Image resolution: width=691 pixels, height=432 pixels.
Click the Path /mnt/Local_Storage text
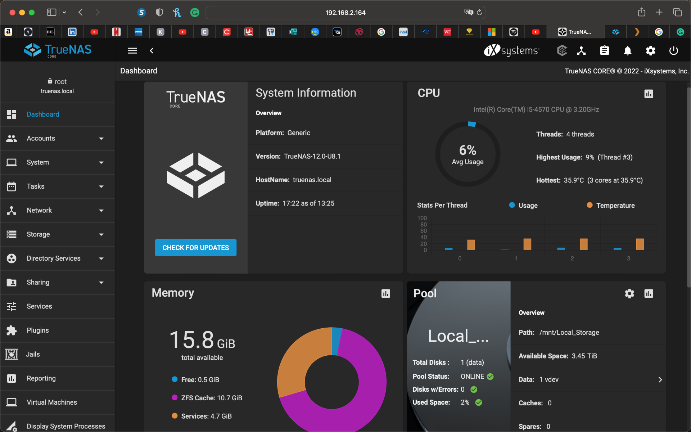pos(559,333)
